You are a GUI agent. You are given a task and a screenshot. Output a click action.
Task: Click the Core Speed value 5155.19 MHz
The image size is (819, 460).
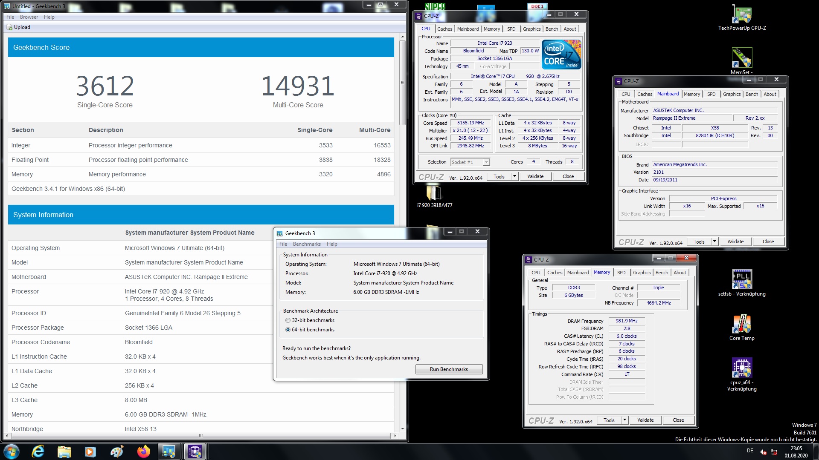470,123
